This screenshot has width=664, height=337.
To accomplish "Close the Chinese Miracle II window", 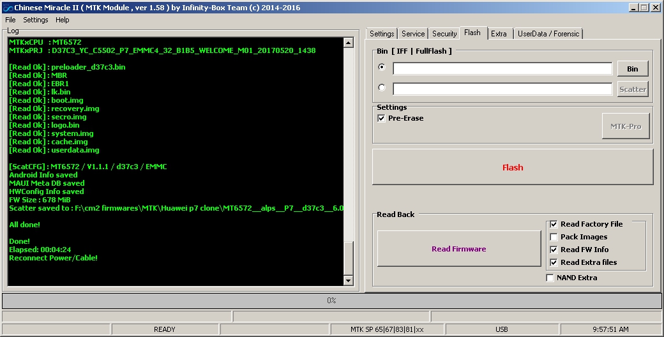I will 656,8.
